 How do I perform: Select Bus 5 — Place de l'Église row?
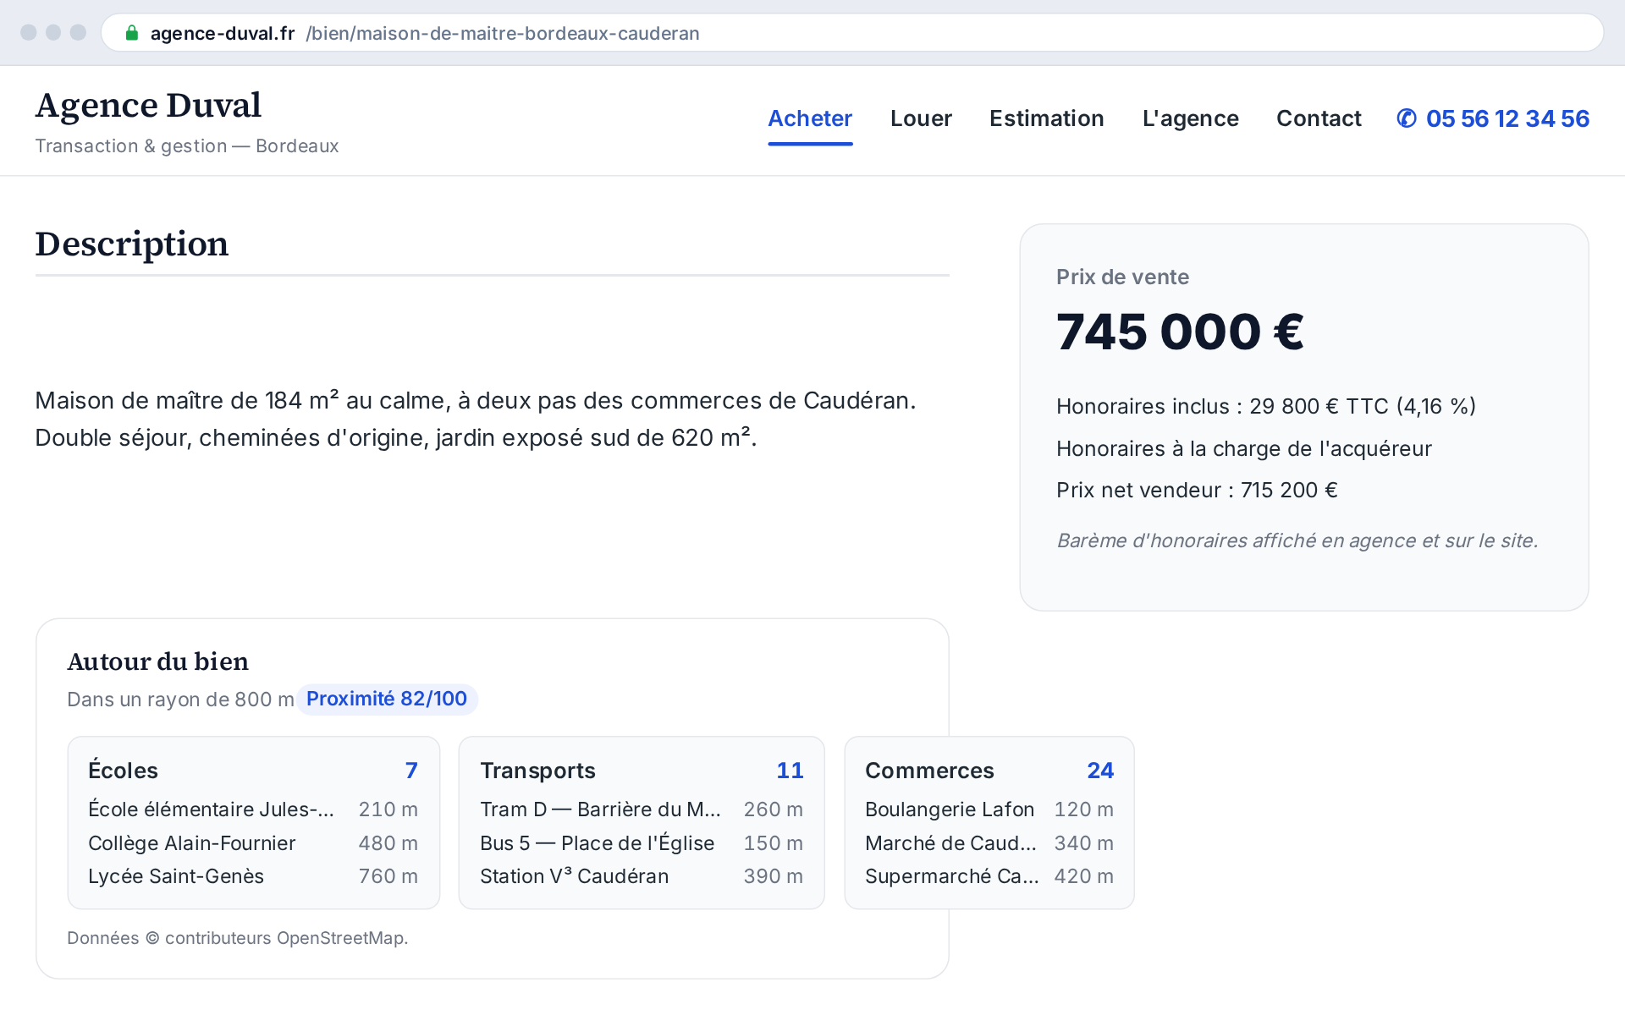[642, 843]
